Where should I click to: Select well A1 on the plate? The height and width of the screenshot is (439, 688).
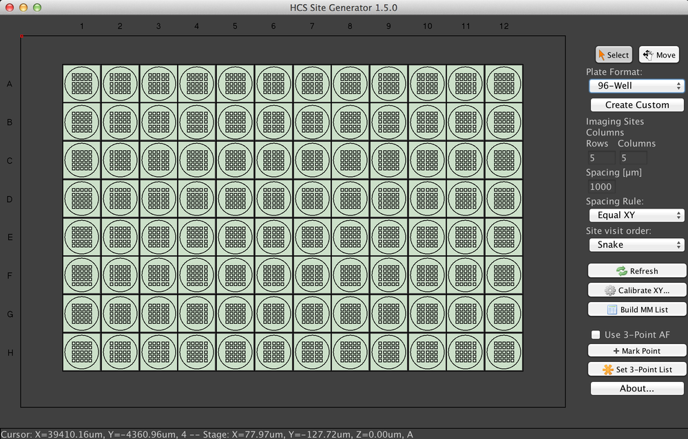pyautogui.click(x=82, y=84)
